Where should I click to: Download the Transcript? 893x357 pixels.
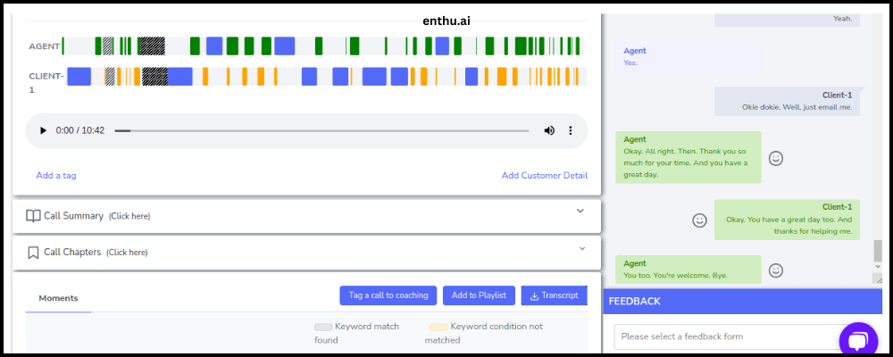click(x=555, y=295)
